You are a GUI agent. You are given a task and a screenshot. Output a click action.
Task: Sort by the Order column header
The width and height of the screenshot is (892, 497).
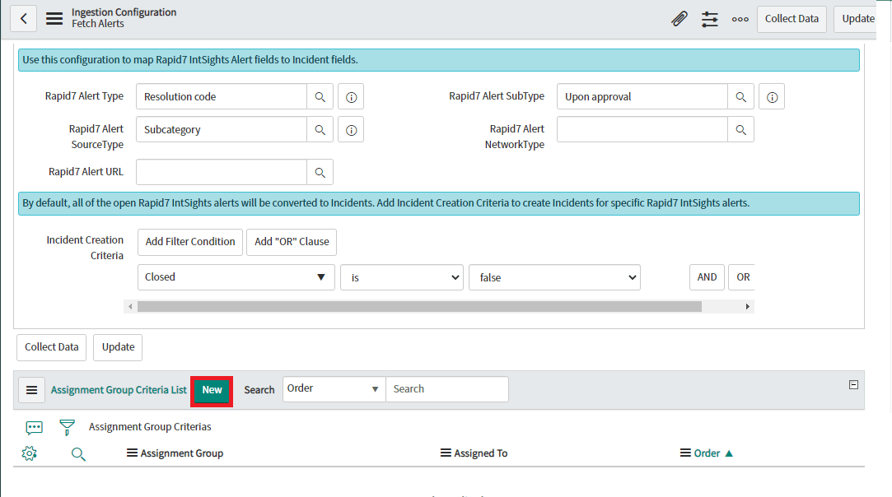pos(707,453)
